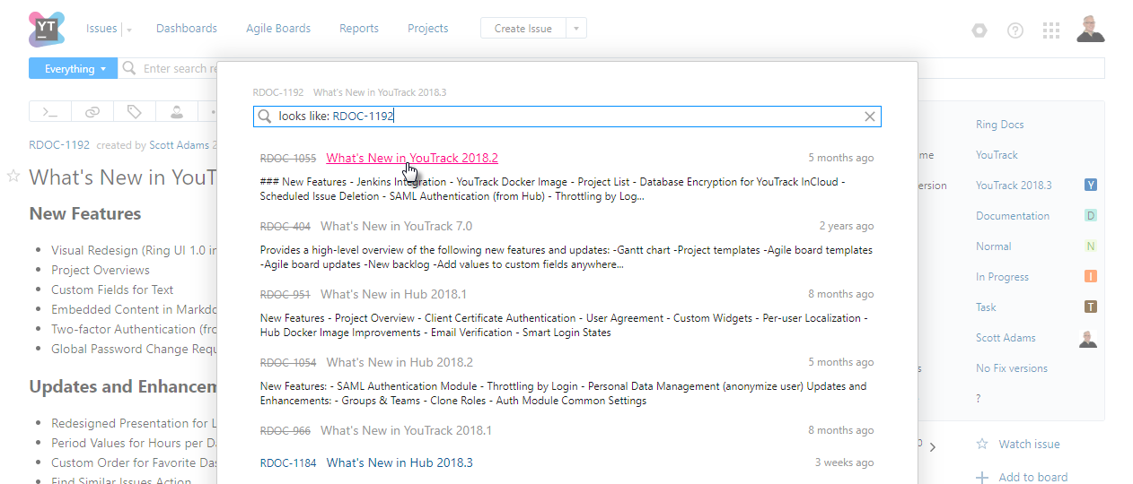Viewport: 1133px width, 484px height.
Task: Click the plus icon for Add to board
Action: click(982, 478)
